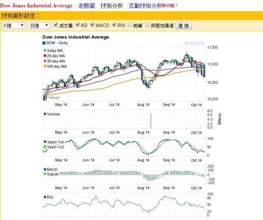Click the 17,500 price axis label

[213, 48]
